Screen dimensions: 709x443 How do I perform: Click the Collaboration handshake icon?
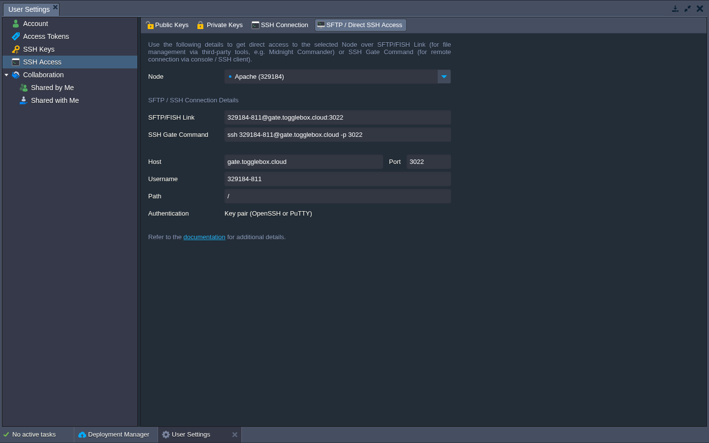[16, 75]
